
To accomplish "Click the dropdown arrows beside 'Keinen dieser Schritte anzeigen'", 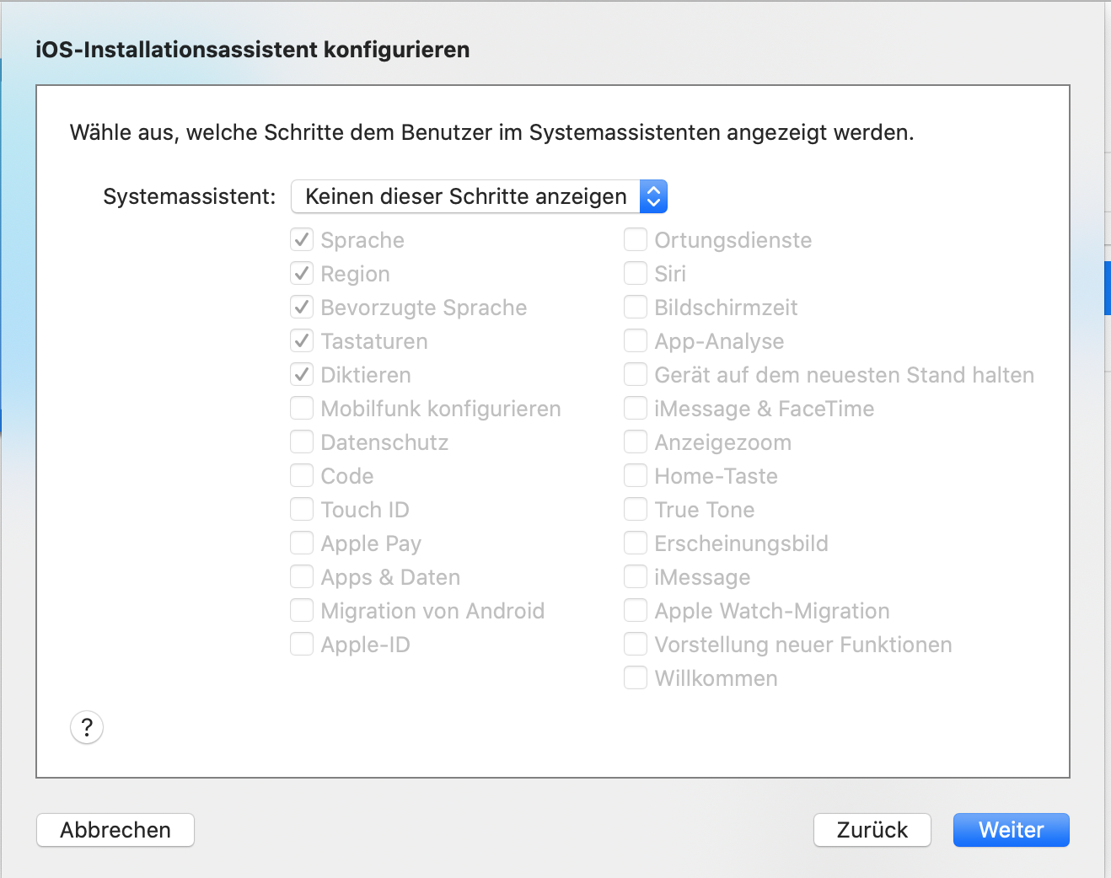I will pyautogui.click(x=653, y=196).
